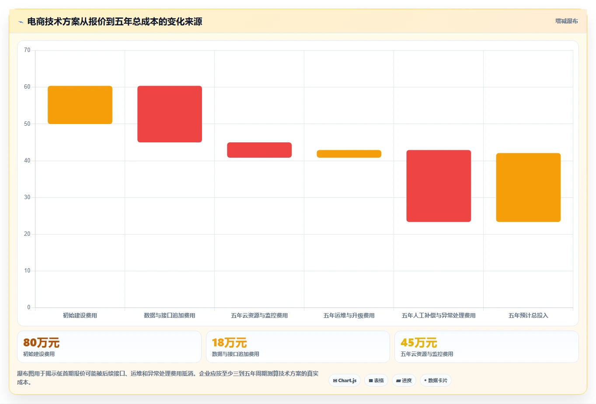Select the 表格 tag pill

pyautogui.click(x=376, y=380)
